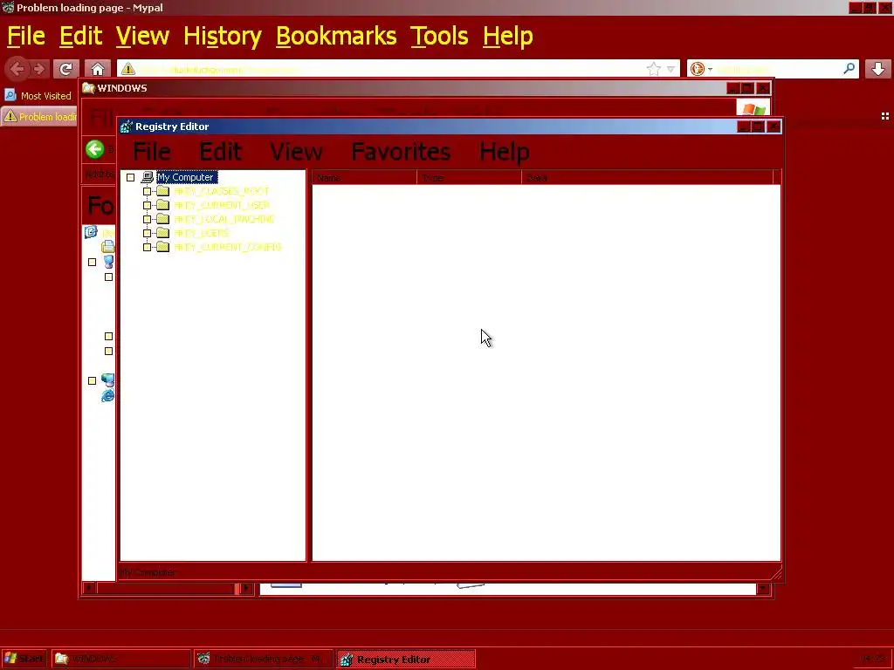
Task: Select the Problem loading page tab
Action: point(40,117)
